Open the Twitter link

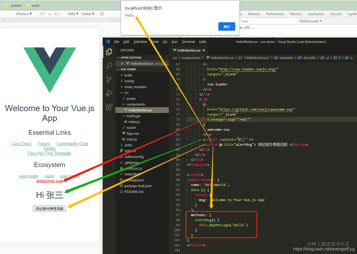[x=50, y=148]
